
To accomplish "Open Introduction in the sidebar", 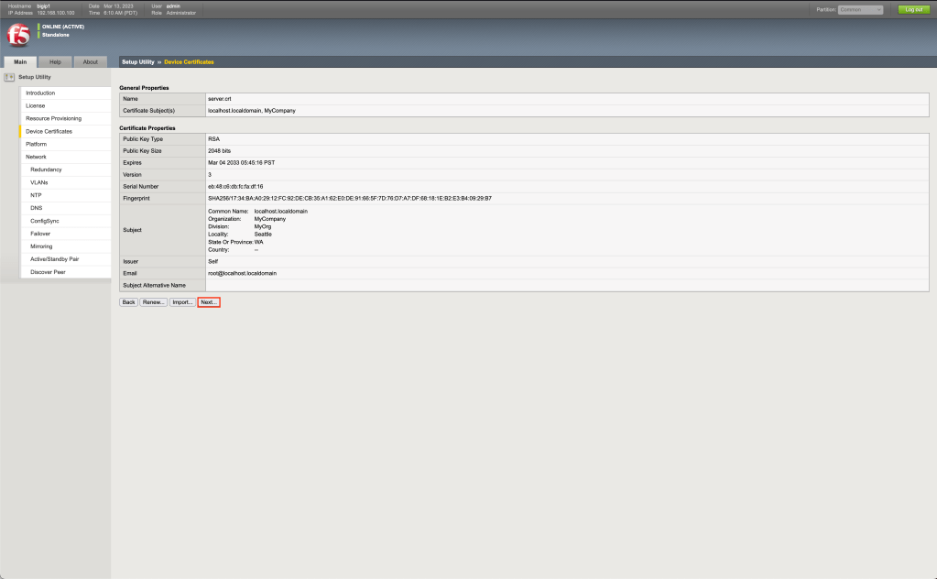I will point(40,93).
